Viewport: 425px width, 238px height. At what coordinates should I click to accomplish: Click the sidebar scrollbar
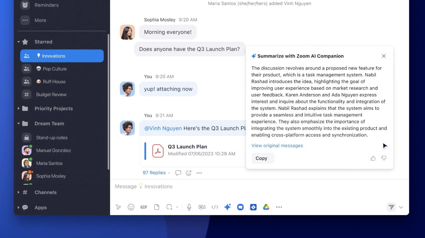tap(108, 102)
